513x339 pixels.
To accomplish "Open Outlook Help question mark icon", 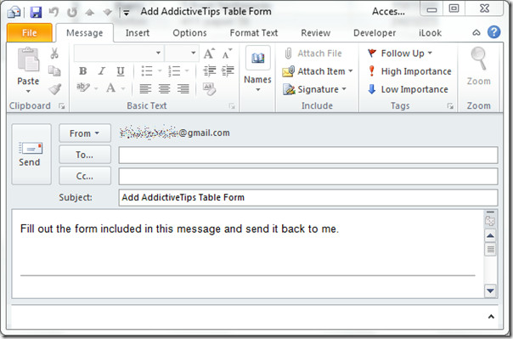I will [x=493, y=32].
